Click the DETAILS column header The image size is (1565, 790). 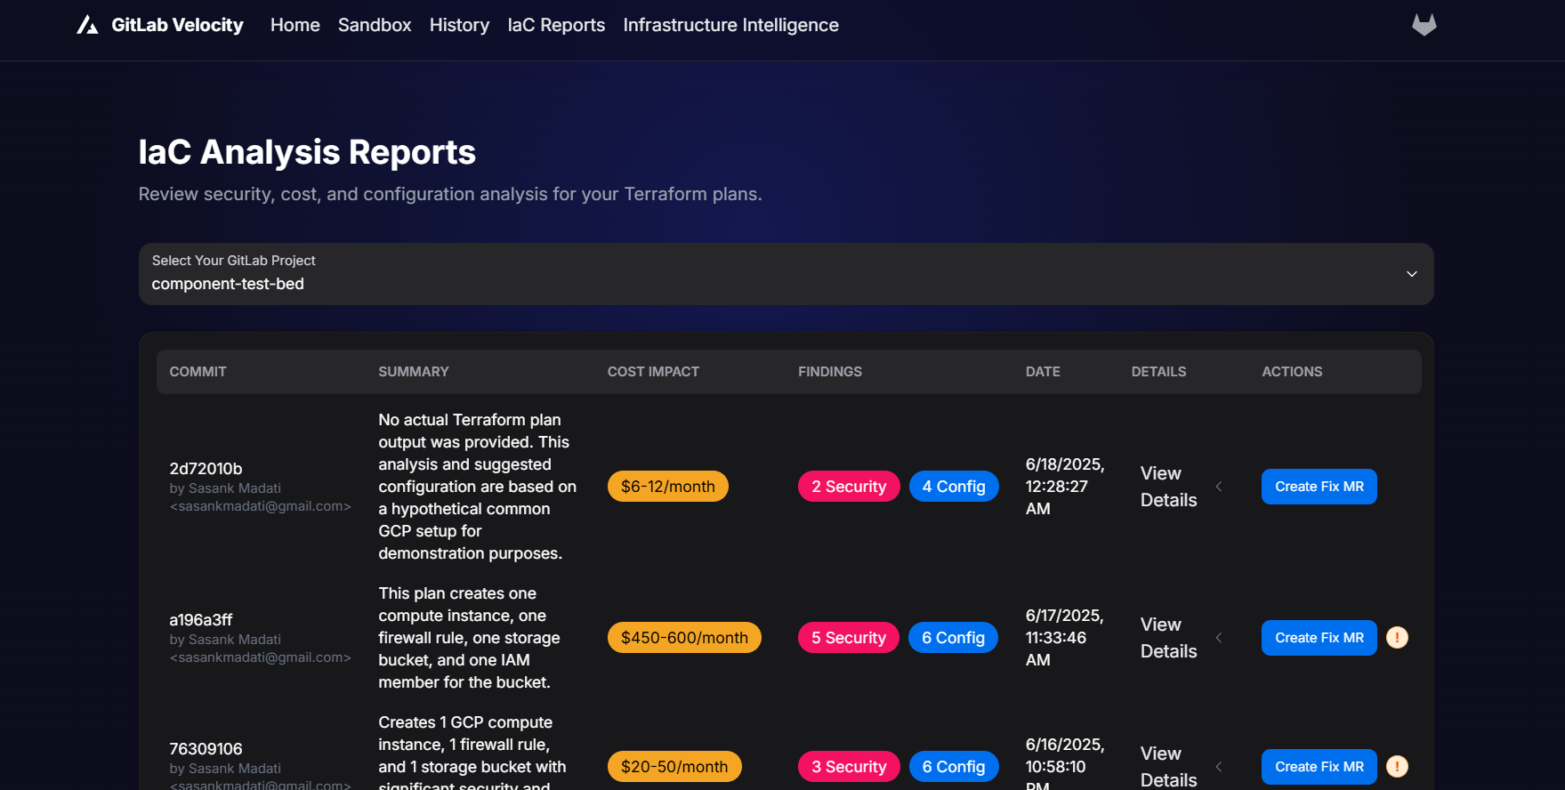coord(1158,372)
